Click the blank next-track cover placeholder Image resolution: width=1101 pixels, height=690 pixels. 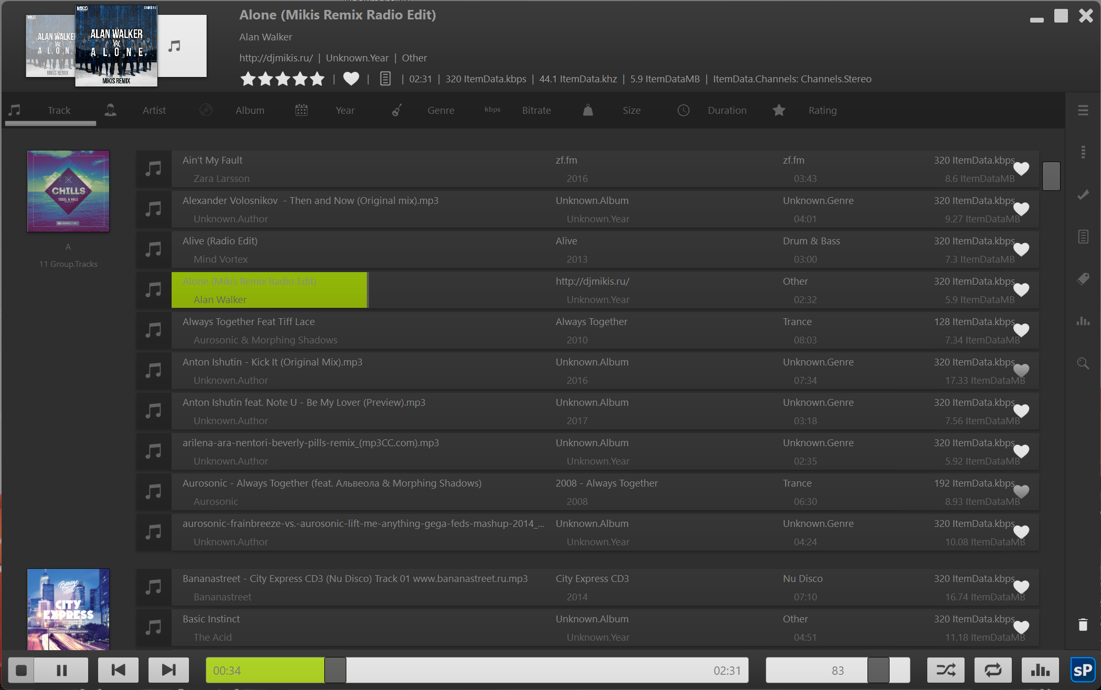tap(182, 46)
